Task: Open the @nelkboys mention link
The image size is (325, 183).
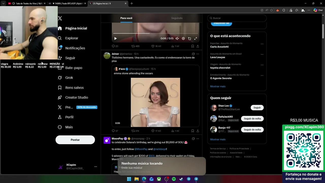Action: pos(160,149)
